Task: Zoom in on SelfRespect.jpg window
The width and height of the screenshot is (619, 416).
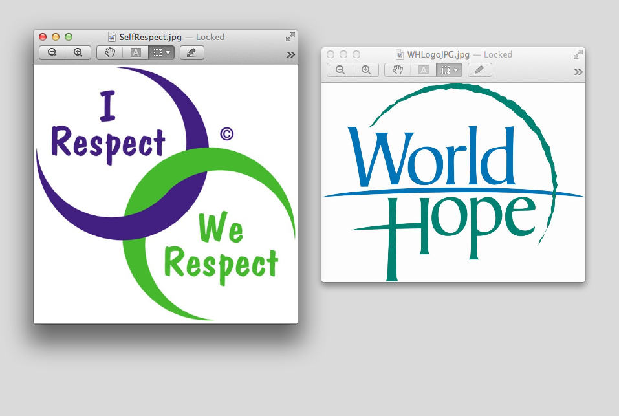Action: point(78,52)
